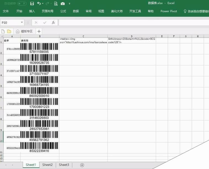209x169 pixels.
Task: Switch to Sheet1 tab
Action: click(31, 165)
